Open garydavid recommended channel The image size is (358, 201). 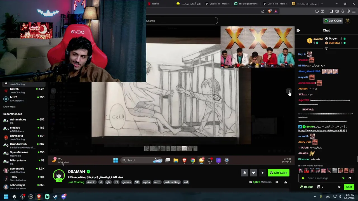point(24,137)
